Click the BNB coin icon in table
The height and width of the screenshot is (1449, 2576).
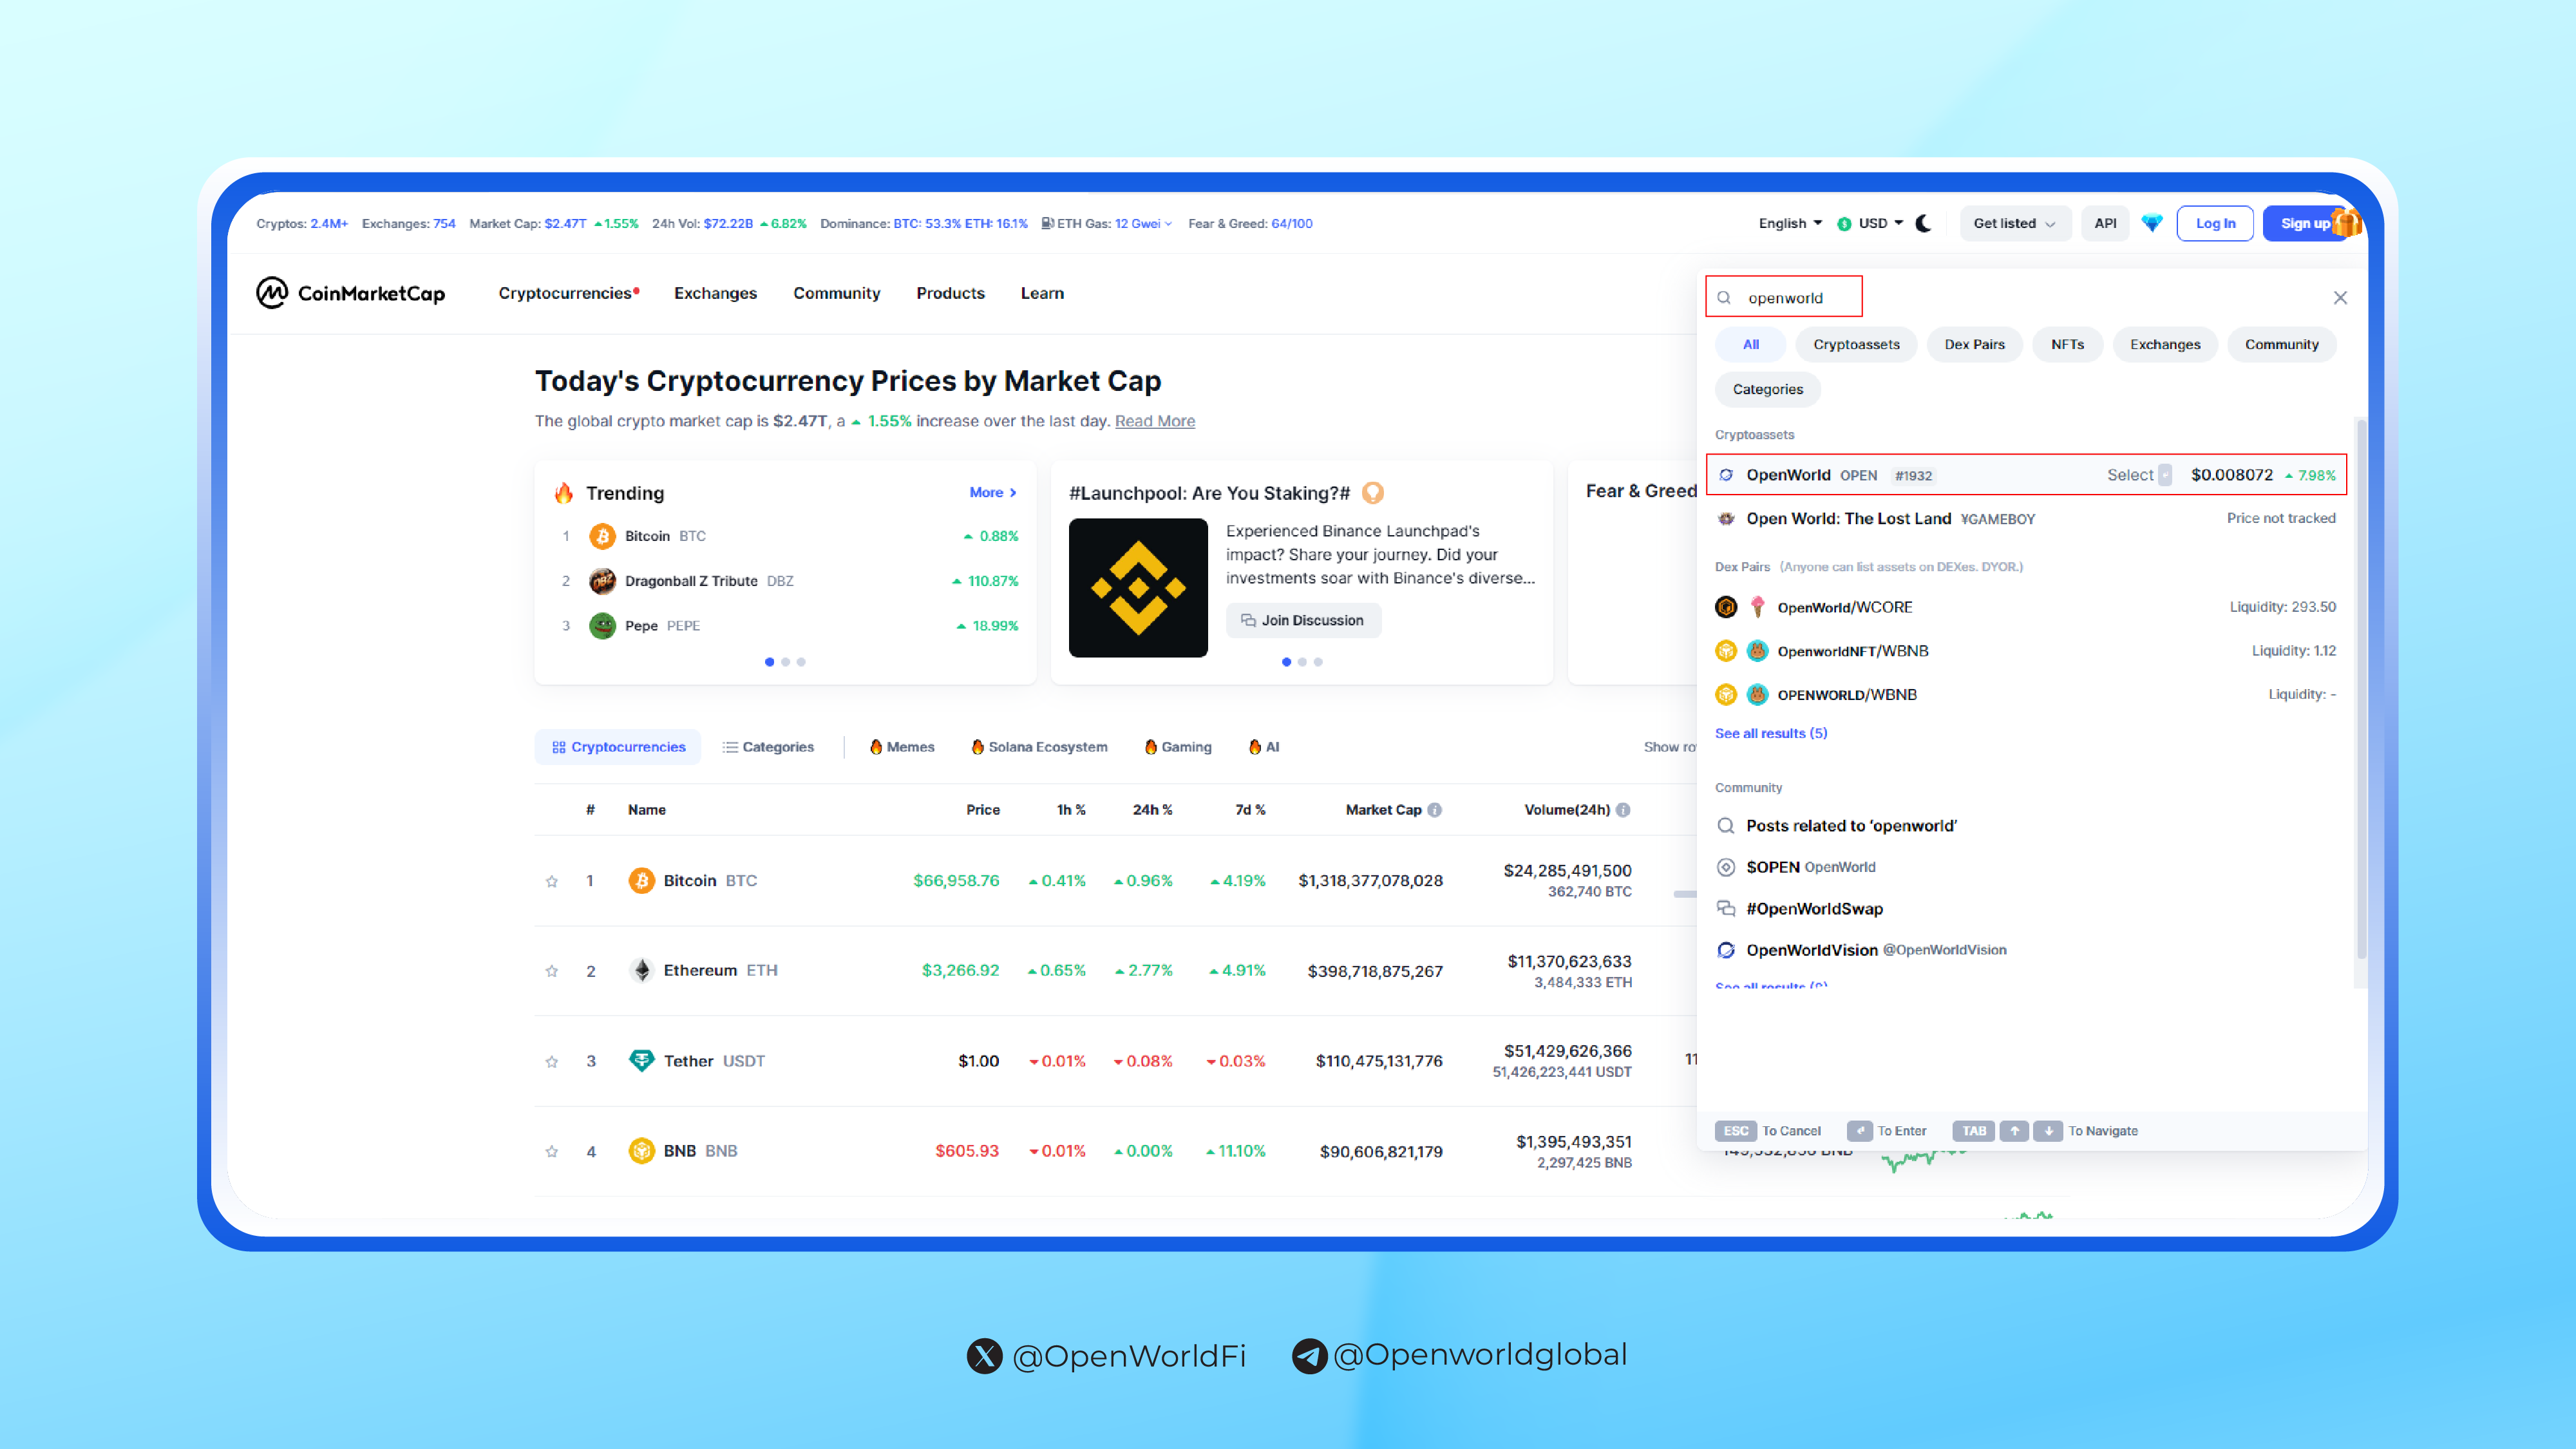point(641,1150)
